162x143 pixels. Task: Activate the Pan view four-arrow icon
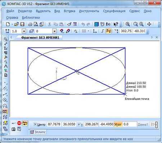tap(149, 24)
